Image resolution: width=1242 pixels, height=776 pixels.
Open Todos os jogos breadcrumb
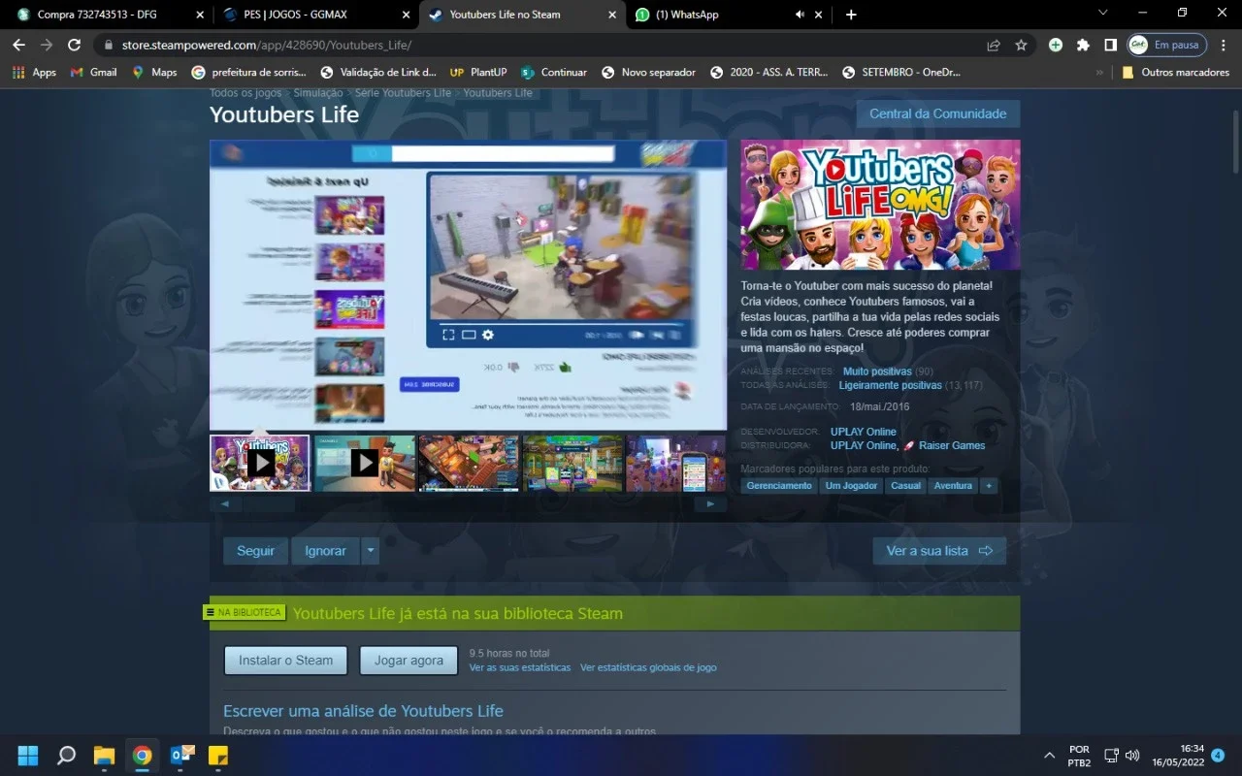click(245, 93)
